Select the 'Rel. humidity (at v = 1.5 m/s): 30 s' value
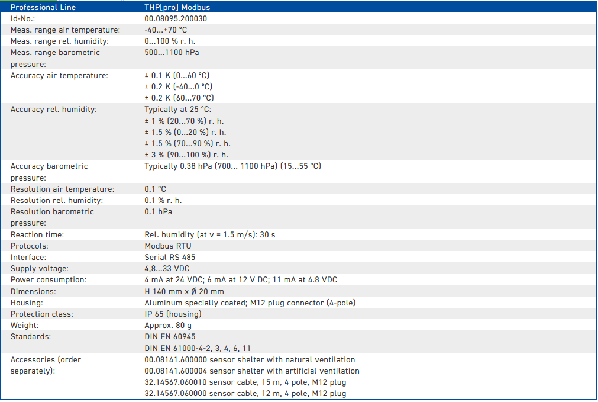The height and width of the screenshot is (402, 598). [x=210, y=235]
